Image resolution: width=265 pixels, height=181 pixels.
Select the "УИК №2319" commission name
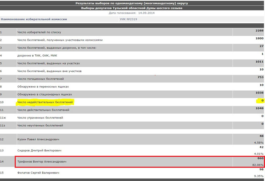point(129,19)
